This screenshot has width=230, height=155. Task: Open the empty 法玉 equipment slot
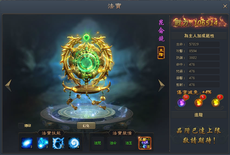pos(129,143)
